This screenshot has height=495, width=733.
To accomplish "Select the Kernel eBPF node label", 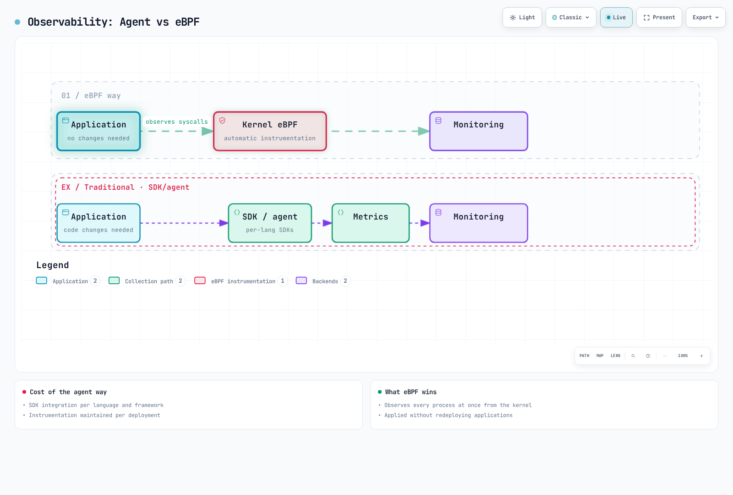I will pyautogui.click(x=270, y=125).
